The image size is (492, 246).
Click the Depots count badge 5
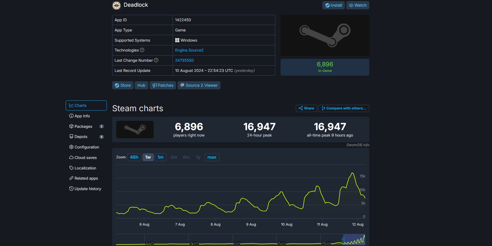click(x=102, y=137)
